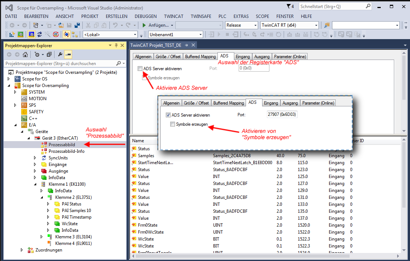Click the Port field showing 27907 (0x6D03)

[282, 114]
